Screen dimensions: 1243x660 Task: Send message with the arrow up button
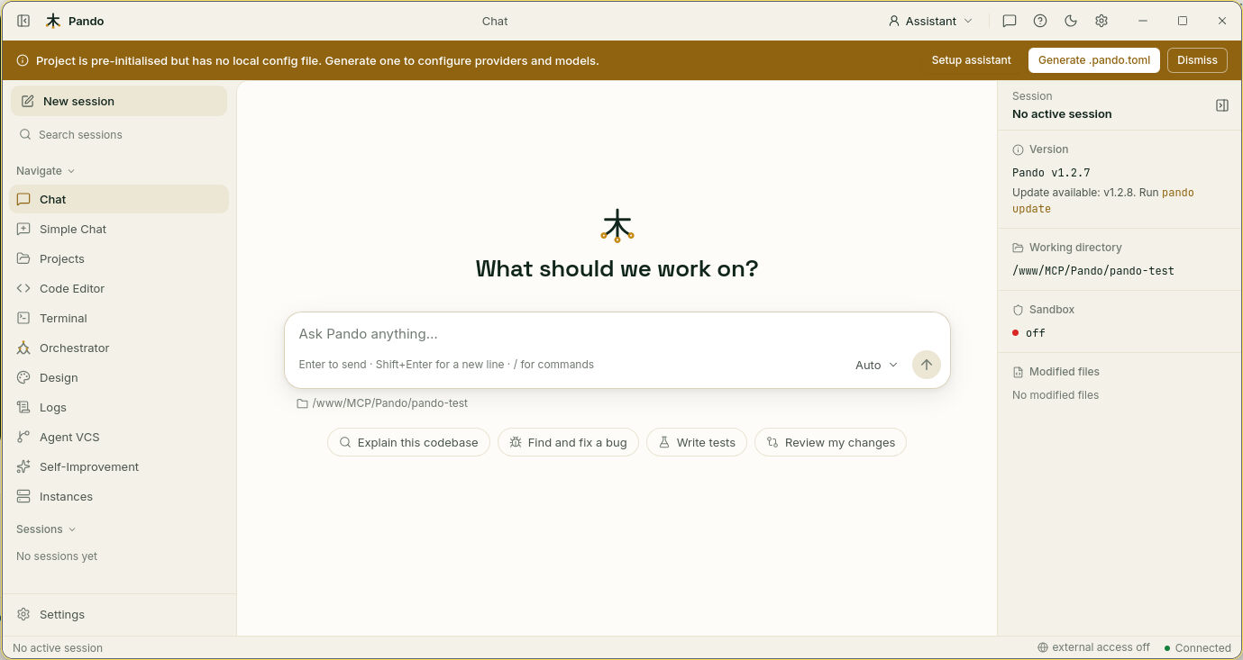927,365
